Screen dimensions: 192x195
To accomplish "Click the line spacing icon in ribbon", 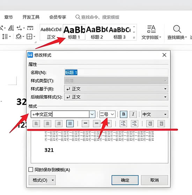I will pyautogui.click(x=5, y=36).
